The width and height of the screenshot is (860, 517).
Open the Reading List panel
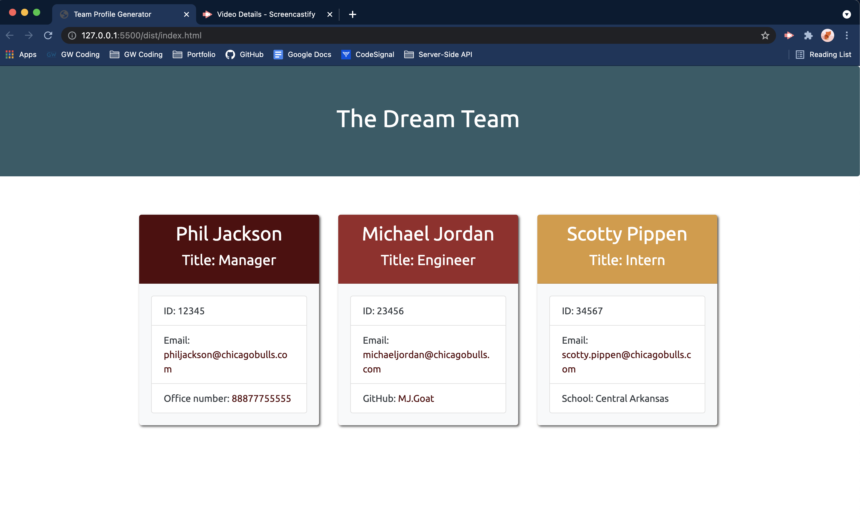(823, 54)
